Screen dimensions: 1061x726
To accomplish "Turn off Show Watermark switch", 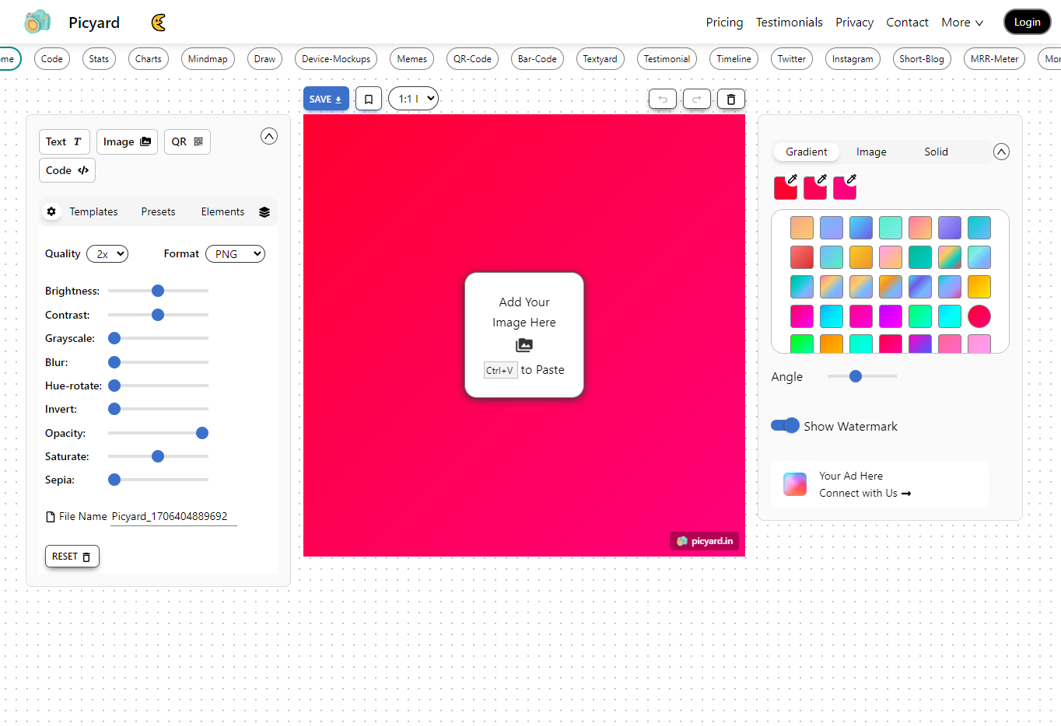I will click(x=785, y=425).
